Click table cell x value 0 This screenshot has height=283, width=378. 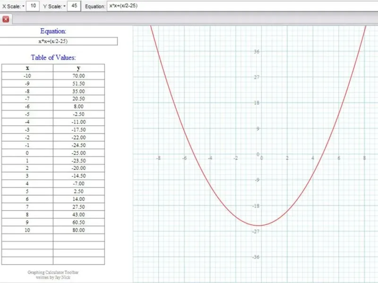tap(27, 153)
